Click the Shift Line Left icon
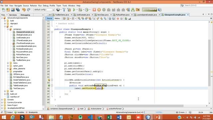 [x=109, y=19]
